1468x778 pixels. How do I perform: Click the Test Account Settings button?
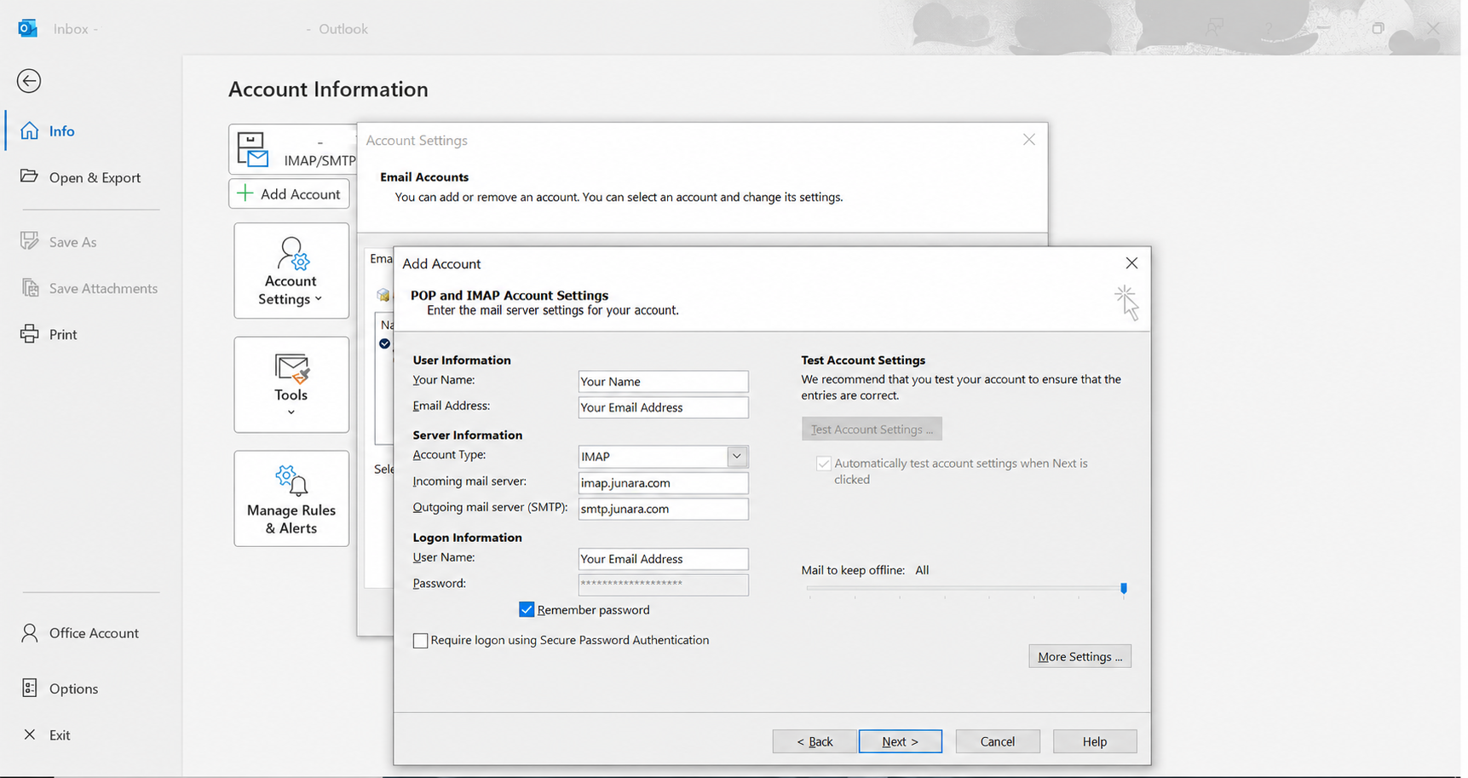(x=872, y=429)
